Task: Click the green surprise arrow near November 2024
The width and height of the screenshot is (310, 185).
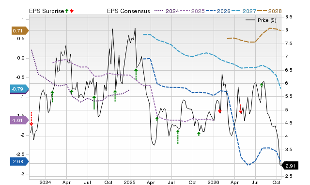Action: (x=115, y=96)
